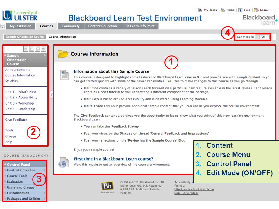This screenshot has width=279, height=209.
Task: Click the globe icon beside First time link
Action: tap(64, 162)
